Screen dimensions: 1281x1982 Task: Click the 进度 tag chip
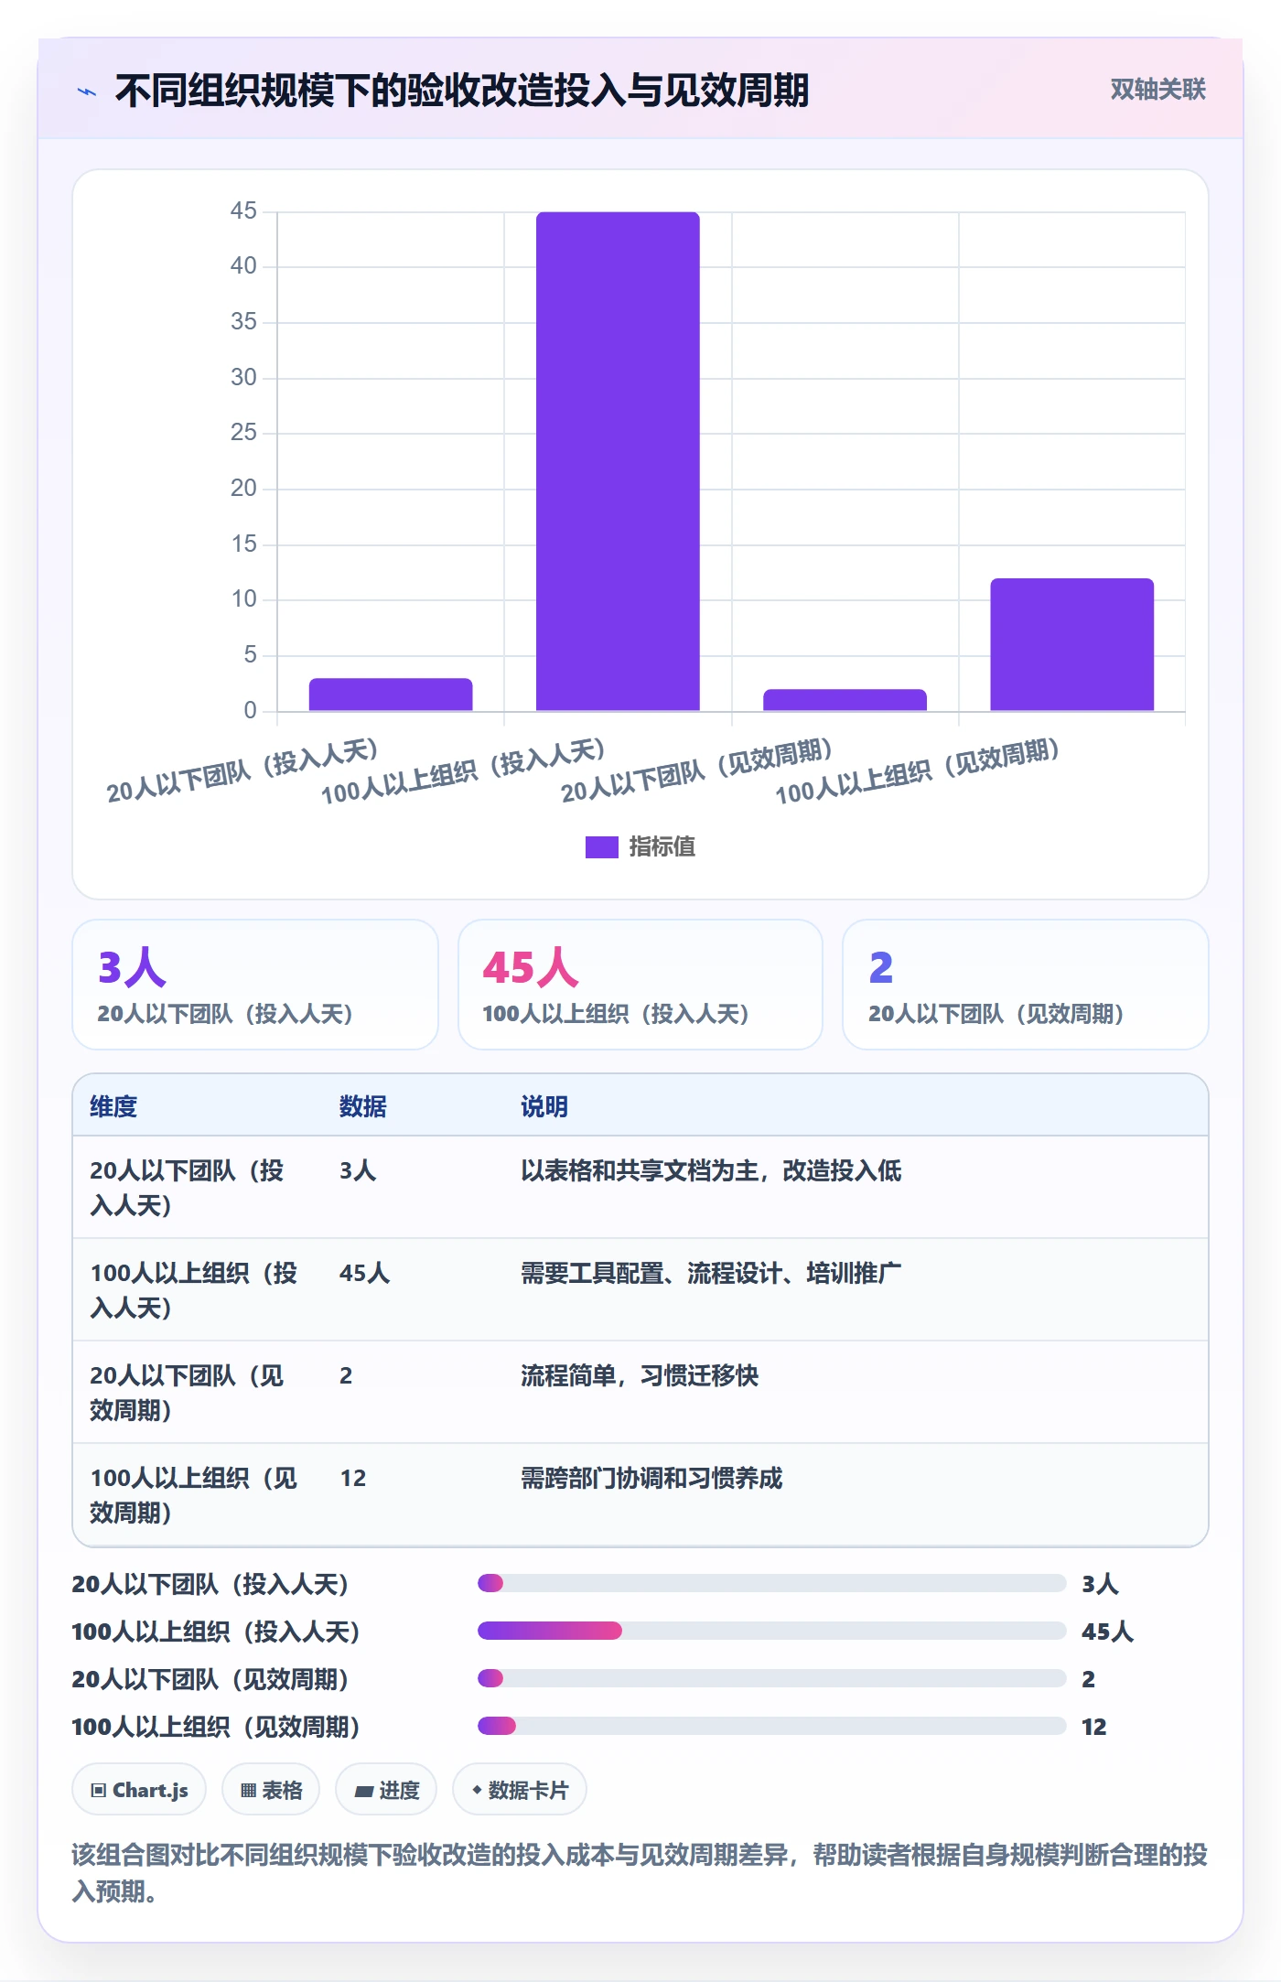click(x=386, y=1790)
